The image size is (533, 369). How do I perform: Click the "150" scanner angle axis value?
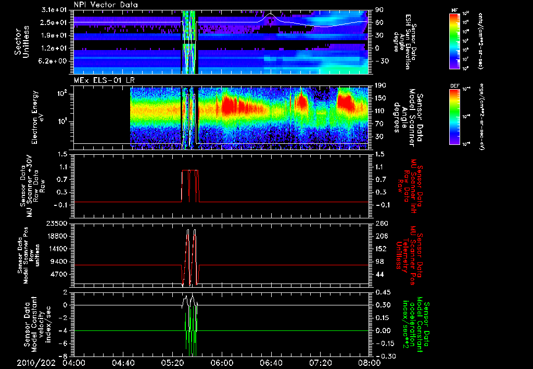pos(381,98)
